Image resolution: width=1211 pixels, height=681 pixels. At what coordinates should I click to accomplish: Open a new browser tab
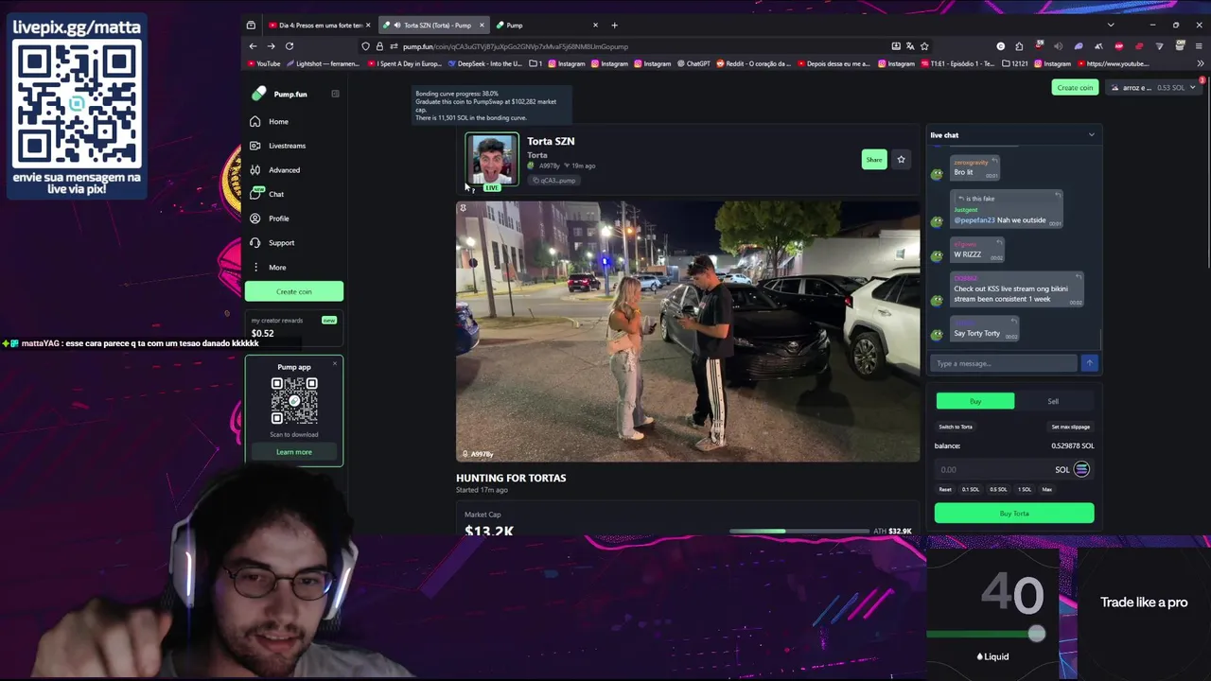click(614, 26)
